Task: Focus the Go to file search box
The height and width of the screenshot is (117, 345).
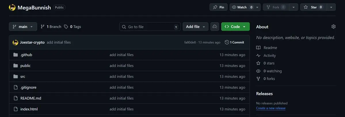Action: click(x=150, y=27)
